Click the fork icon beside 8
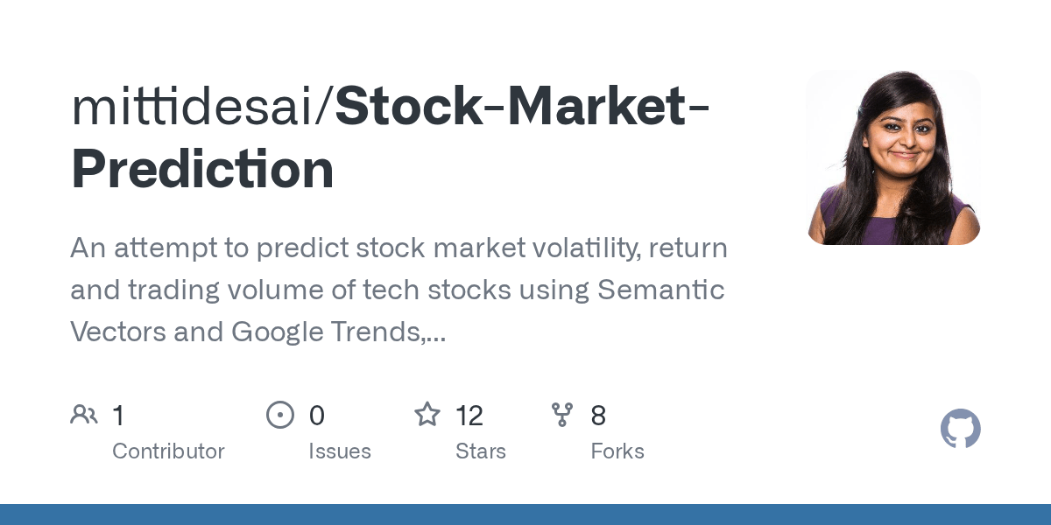Viewport: 1051px width, 525px height. point(562,415)
